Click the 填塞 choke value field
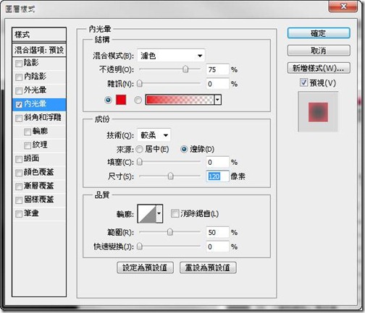This screenshot has width=365, height=313. pos(217,162)
